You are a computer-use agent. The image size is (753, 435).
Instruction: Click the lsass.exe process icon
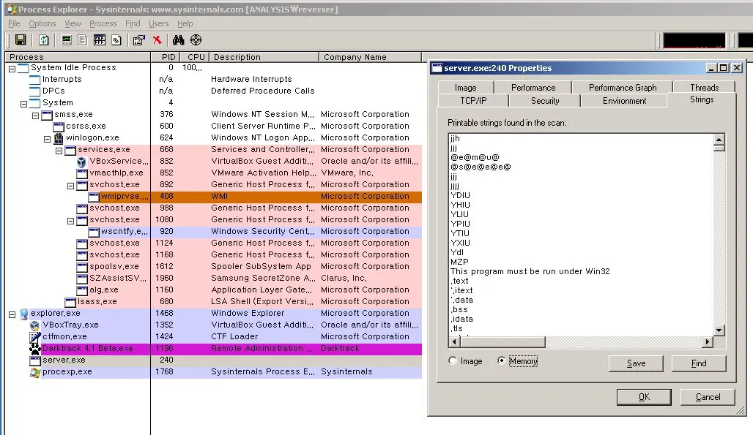coord(70,302)
